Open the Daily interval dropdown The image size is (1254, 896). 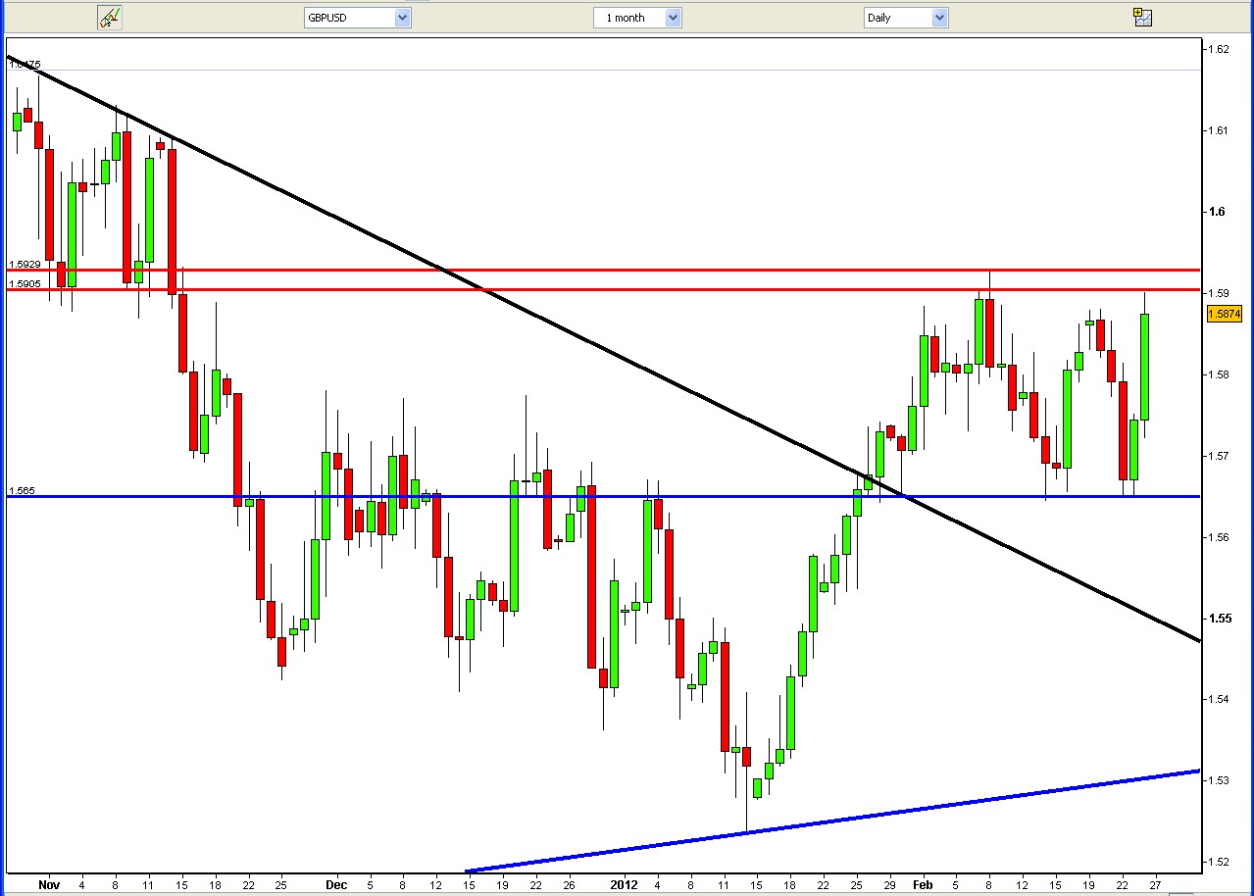coord(906,18)
